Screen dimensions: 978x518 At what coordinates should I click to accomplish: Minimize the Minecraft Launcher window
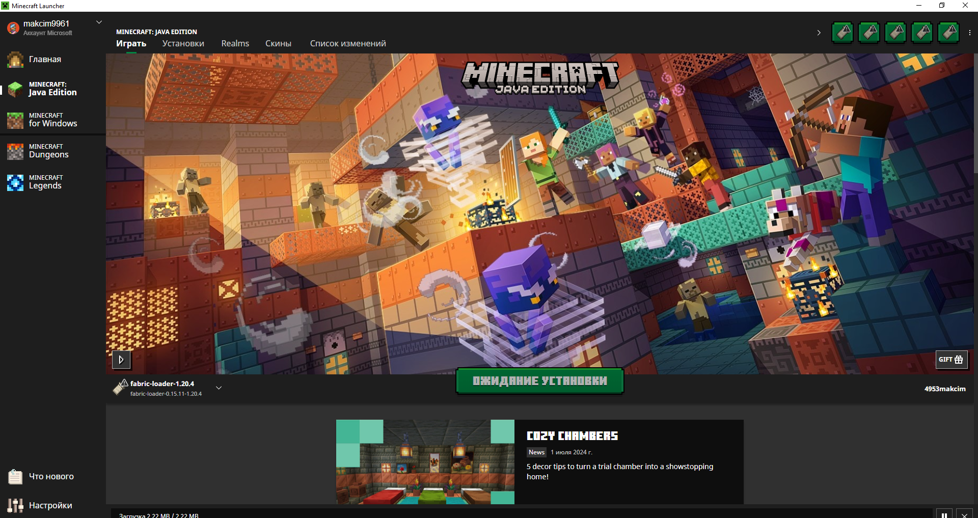click(x=919, y=6)
